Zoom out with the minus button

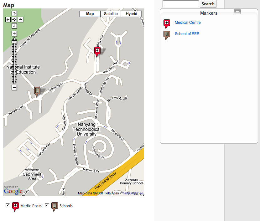click(x=14, y=87)
